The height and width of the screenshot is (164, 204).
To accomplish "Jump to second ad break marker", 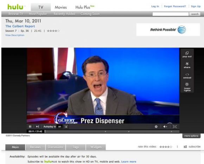I will 129,132.
